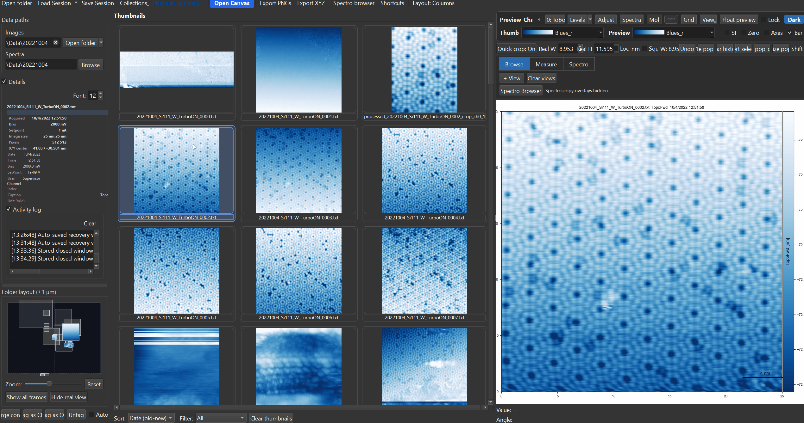Toggle the Bar scale checkbox
The width and height of the screenshot is (804, 423).
(791, 33)
